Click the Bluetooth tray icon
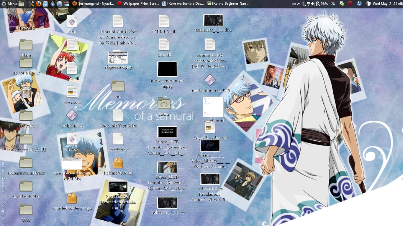The height and width of the screenshot is (226, 403). coord(304,4)
